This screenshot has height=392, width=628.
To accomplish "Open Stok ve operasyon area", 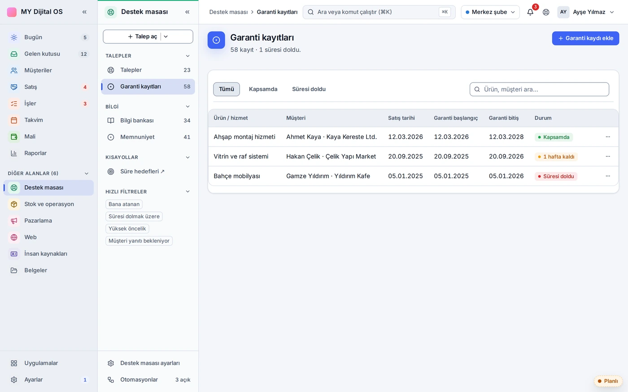I will point(48,204).
